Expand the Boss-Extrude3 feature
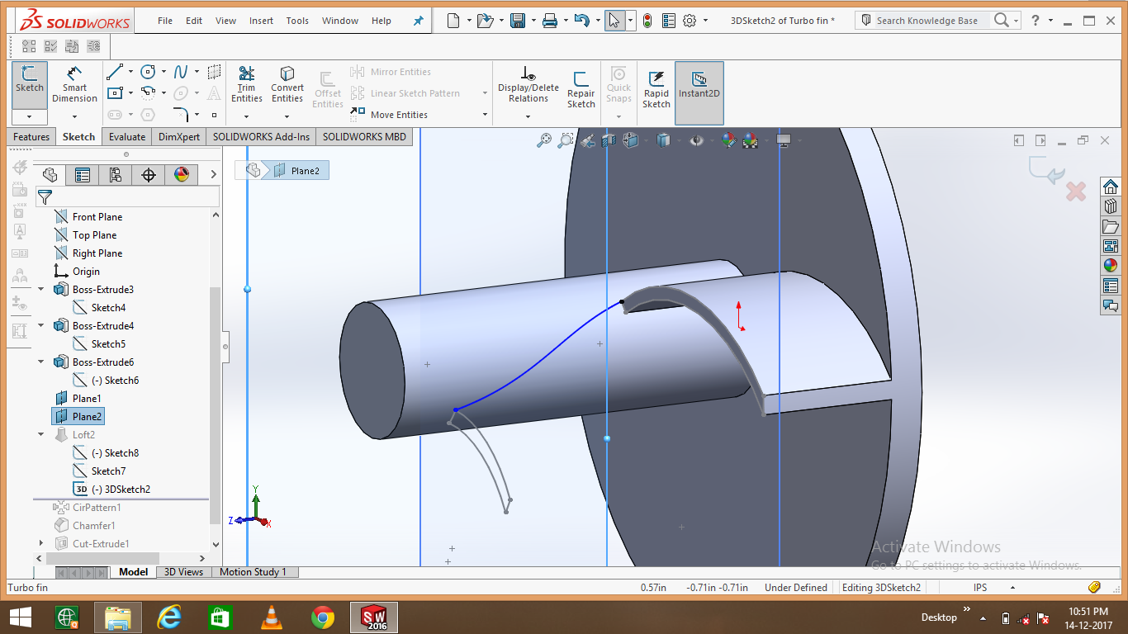The image size is (1128, 634). pos(39,289)
